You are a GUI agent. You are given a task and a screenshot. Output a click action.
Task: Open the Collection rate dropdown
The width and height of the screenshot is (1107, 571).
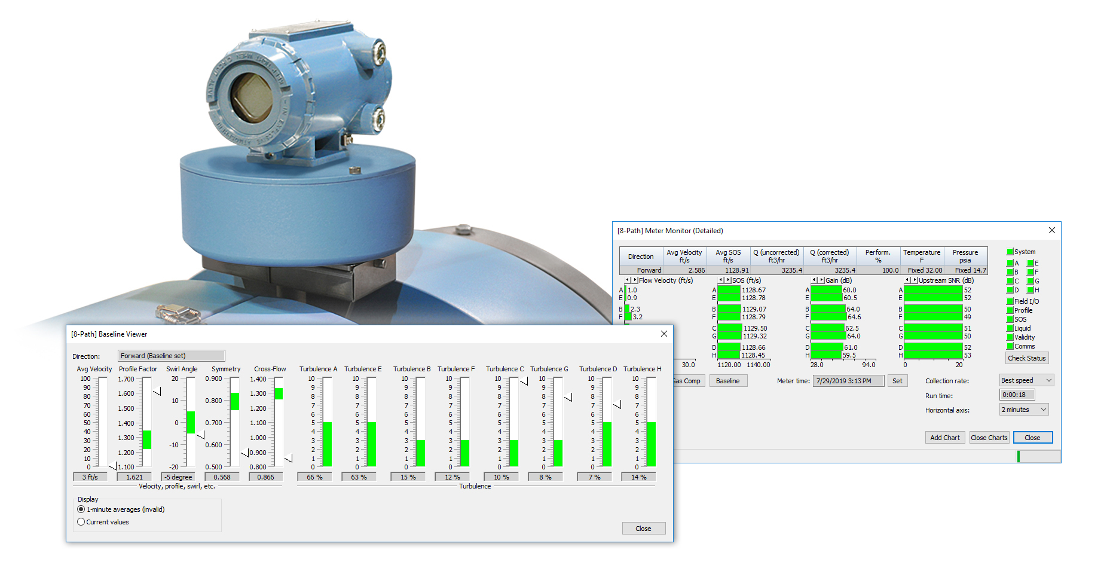(x=1026, y=380)
